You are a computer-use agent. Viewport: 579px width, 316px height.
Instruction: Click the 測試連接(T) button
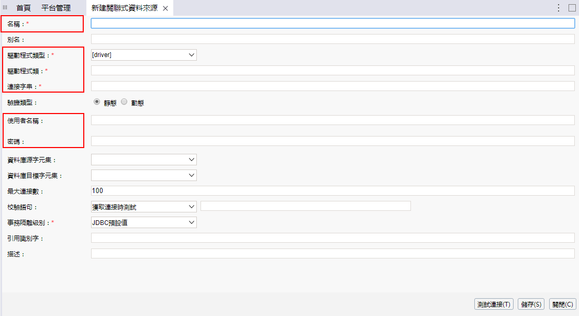pos(494,304)
